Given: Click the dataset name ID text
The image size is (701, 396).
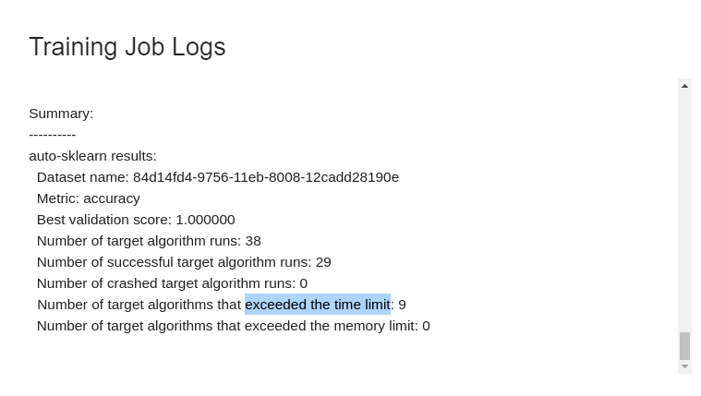Looking at the screenshot, I should (x=266, y=177).
